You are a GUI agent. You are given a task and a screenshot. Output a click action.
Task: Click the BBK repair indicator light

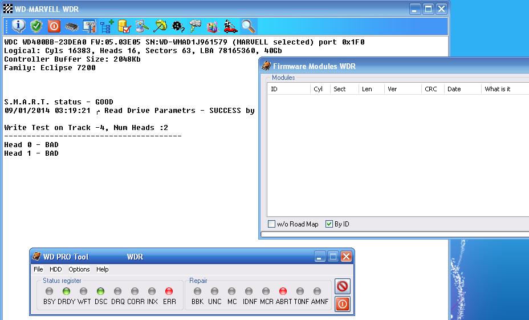[x=198, y=291]
